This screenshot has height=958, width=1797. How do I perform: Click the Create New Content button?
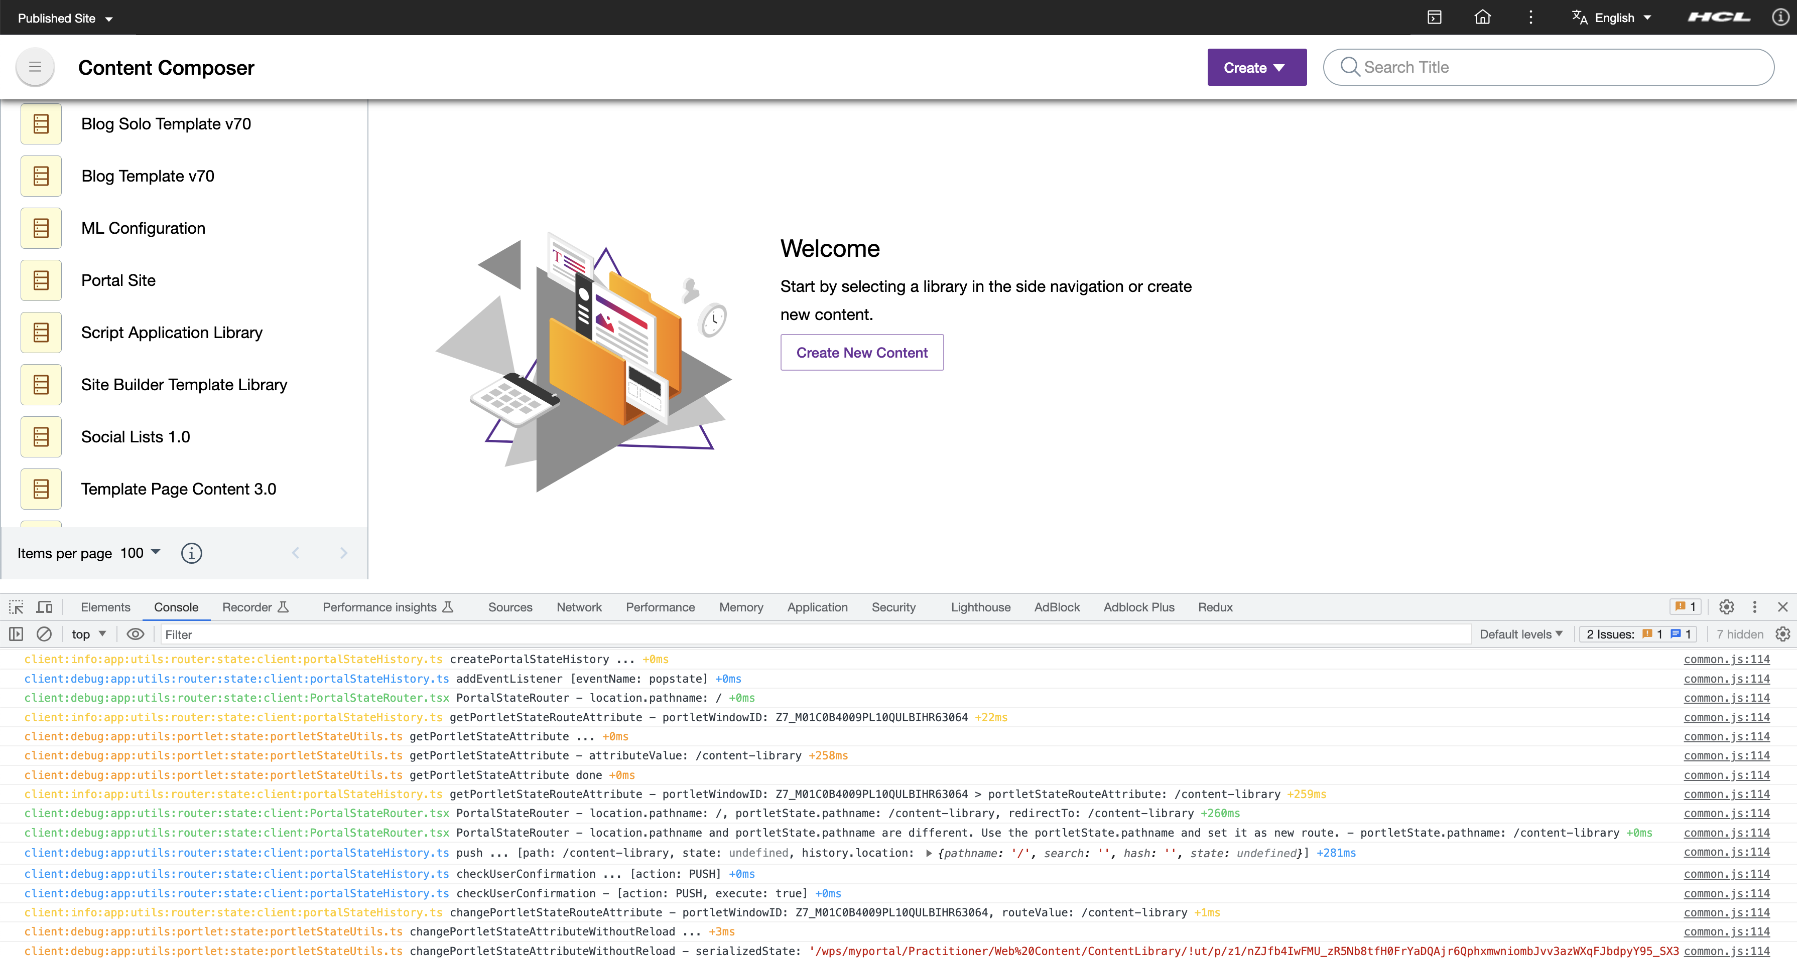point(862,353)
